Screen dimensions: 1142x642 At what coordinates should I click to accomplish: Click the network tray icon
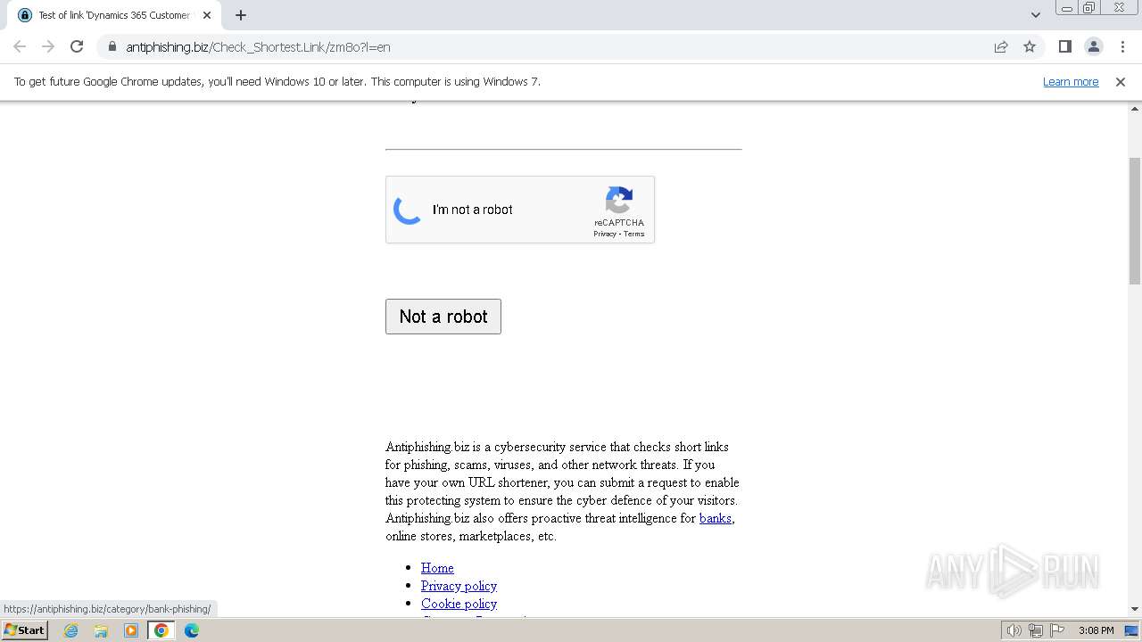pos(1036,630)
